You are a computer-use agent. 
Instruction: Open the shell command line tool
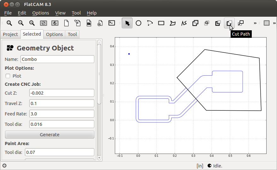click(x=111, y=23)
